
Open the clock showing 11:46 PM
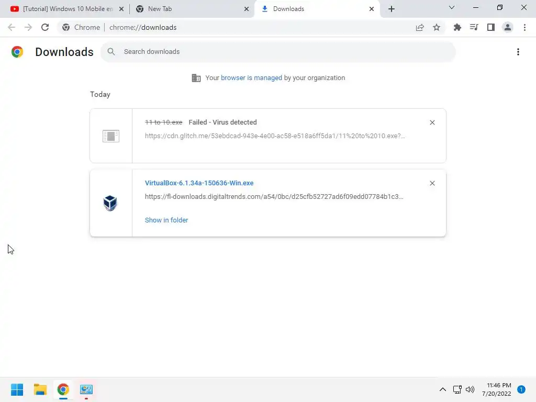pyautogui.click(x=497, y=389)
